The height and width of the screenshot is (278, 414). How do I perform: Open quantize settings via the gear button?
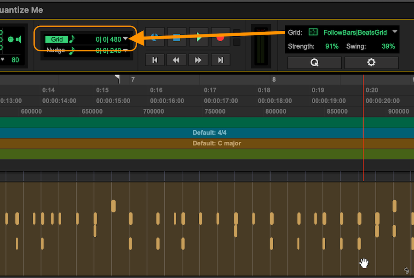pyautogui.click(x=371, y=62)
